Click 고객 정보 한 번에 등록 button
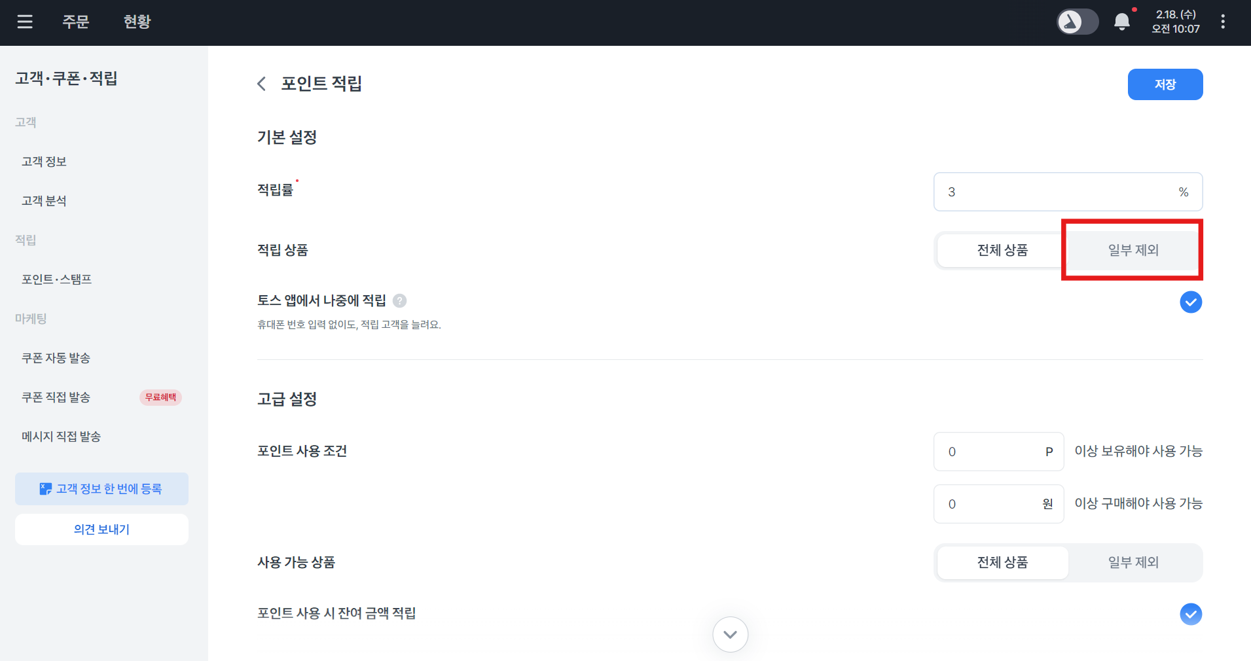The image size is (1251, 661). click(x=101, y=489)
